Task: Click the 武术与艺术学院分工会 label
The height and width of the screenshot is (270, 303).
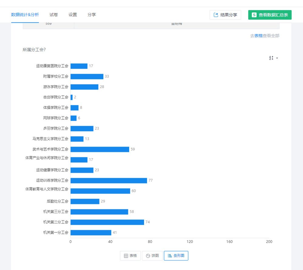Action: 50,149
